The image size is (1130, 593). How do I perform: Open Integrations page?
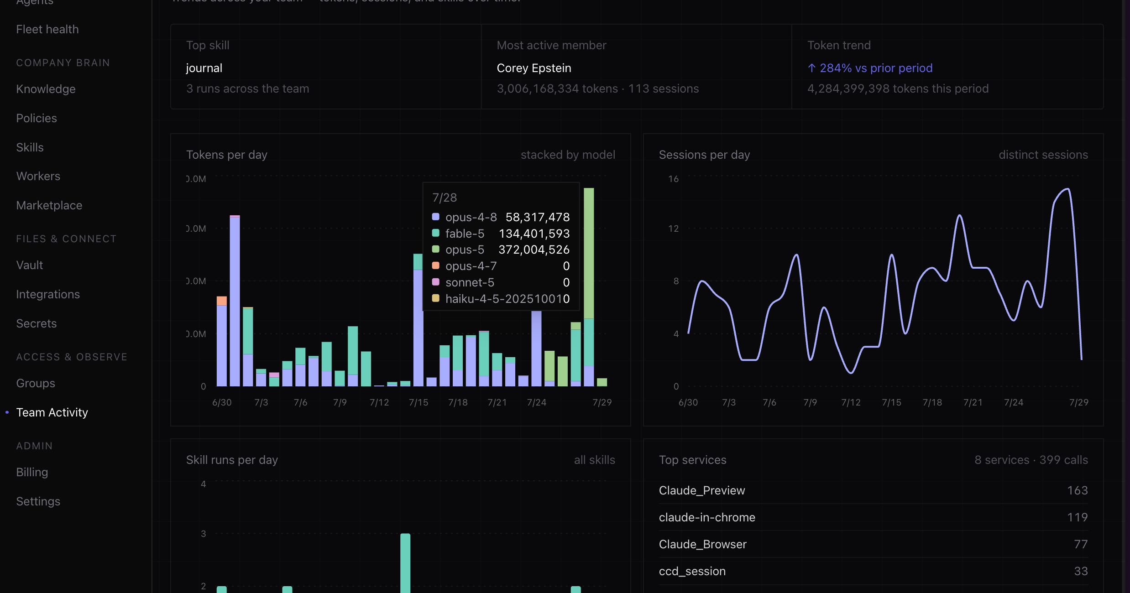[x=48, y=294]
